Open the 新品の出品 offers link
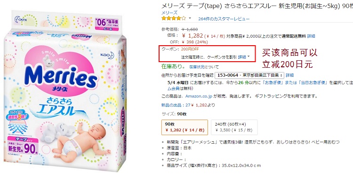 [x=173, y=105]
